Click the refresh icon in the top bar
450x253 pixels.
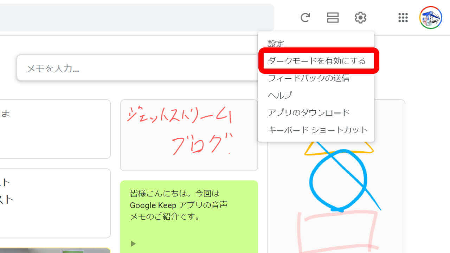(305, 18)
